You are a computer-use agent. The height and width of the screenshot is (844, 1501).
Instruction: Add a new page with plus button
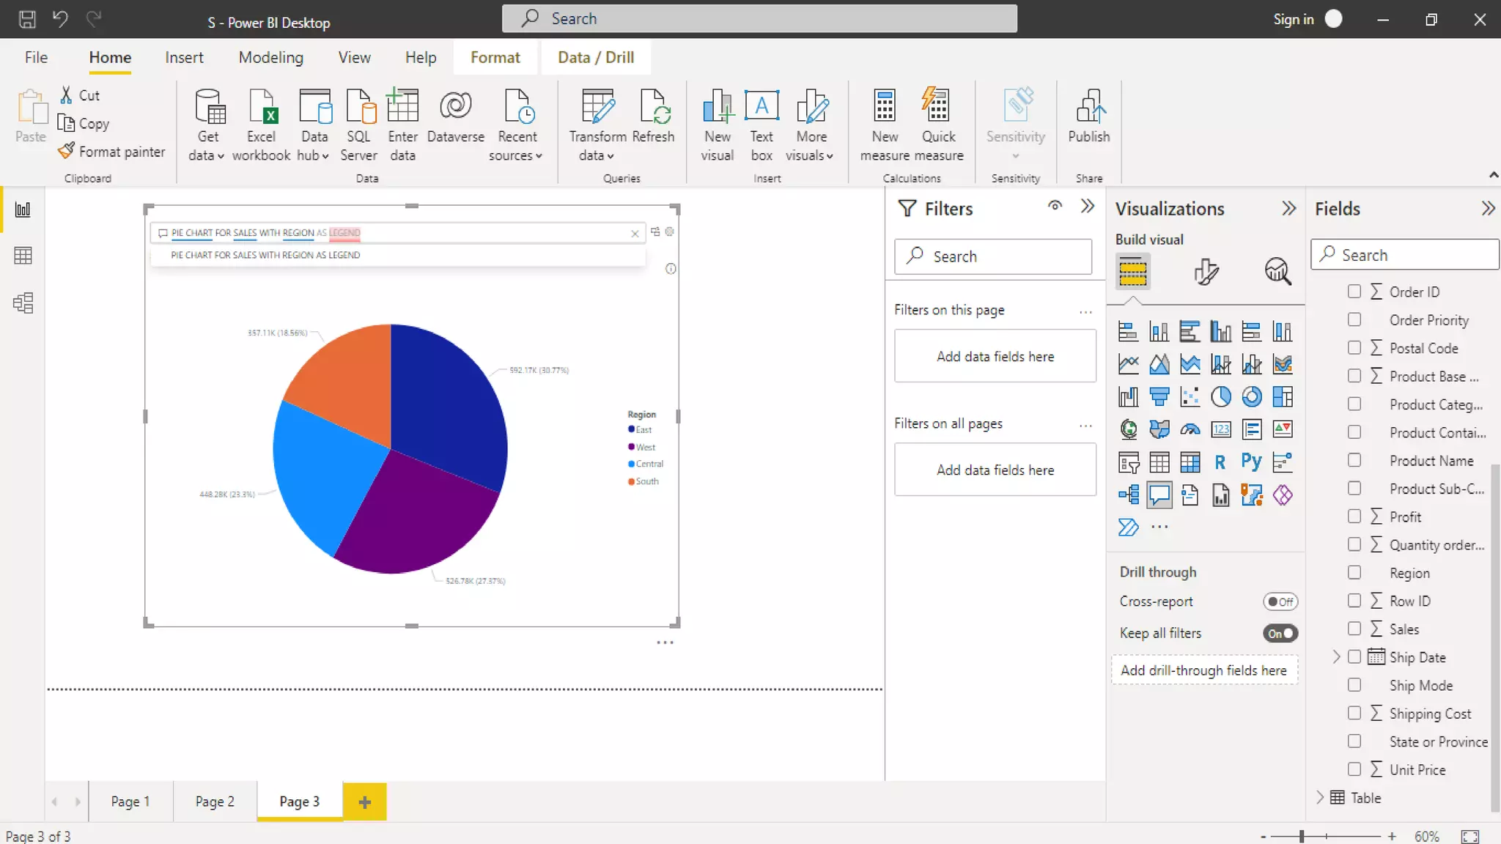[364, 802]
